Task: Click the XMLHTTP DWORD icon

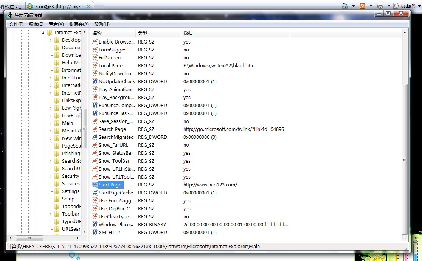Action: click(95, 233)
